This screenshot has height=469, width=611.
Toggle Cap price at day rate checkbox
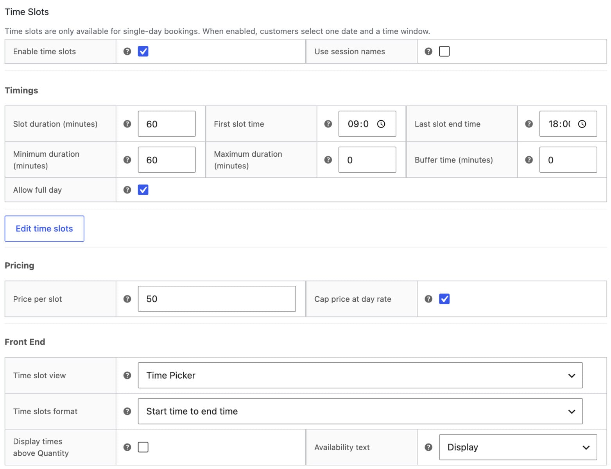coord(444,299)
